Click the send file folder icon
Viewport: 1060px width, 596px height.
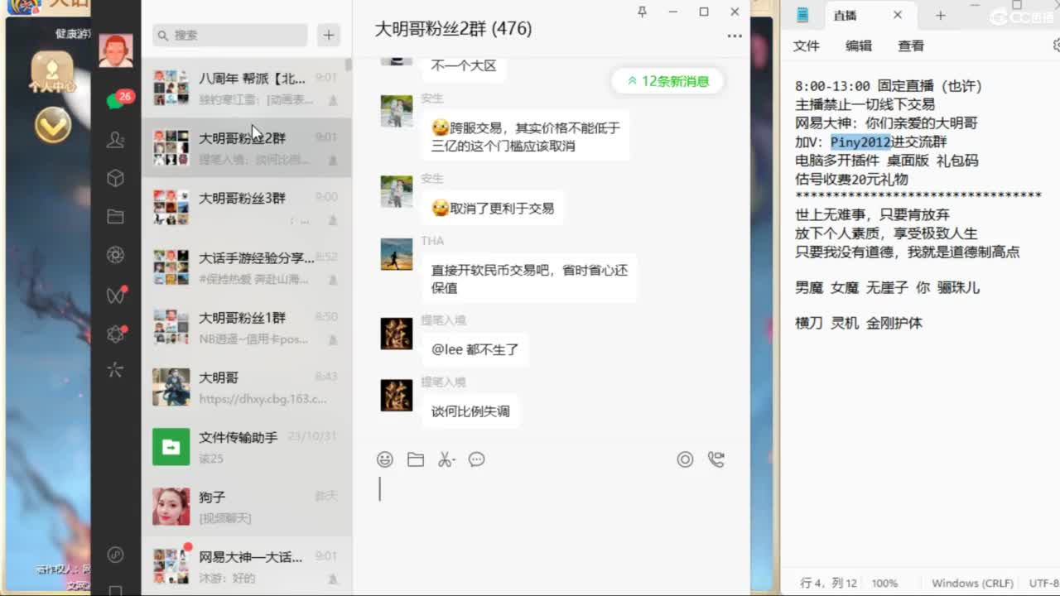416,459
